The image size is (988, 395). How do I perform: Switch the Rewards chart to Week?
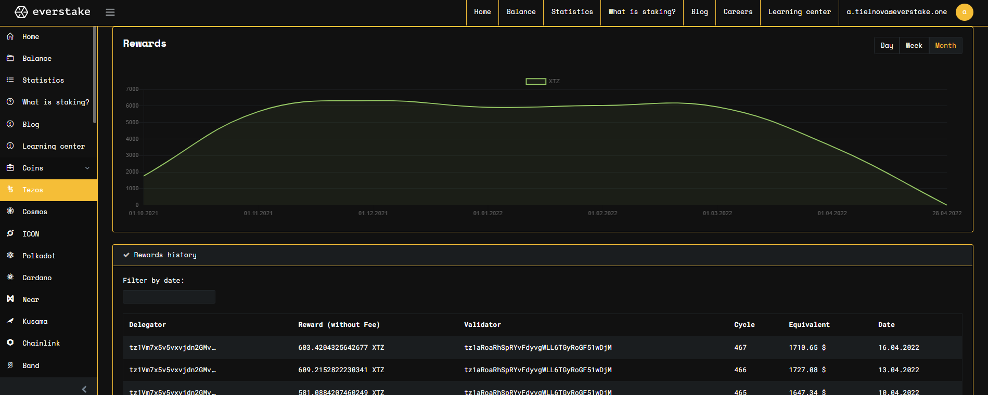point(914,46)
